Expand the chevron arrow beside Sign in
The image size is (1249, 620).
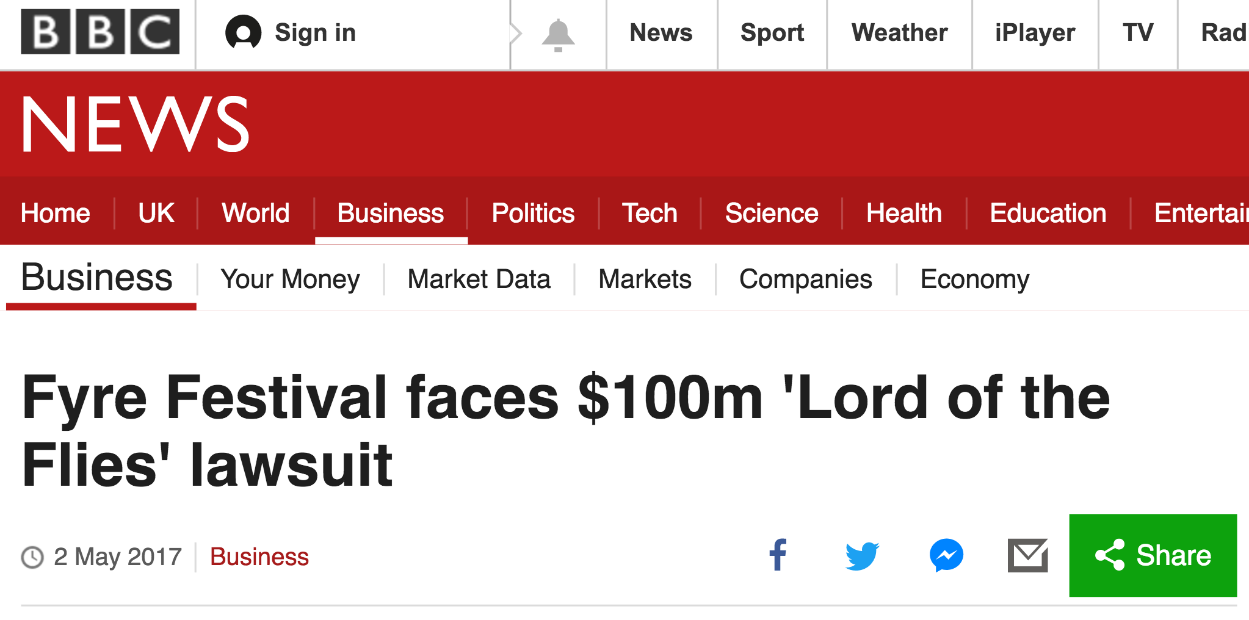point(516,34)
